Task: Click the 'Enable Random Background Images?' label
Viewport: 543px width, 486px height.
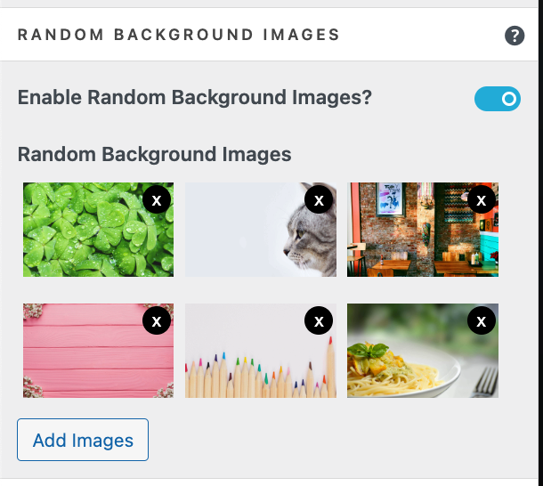Action: pos(195,98)
